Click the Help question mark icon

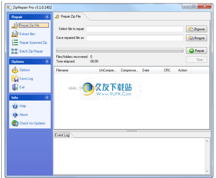pos(15,106)
